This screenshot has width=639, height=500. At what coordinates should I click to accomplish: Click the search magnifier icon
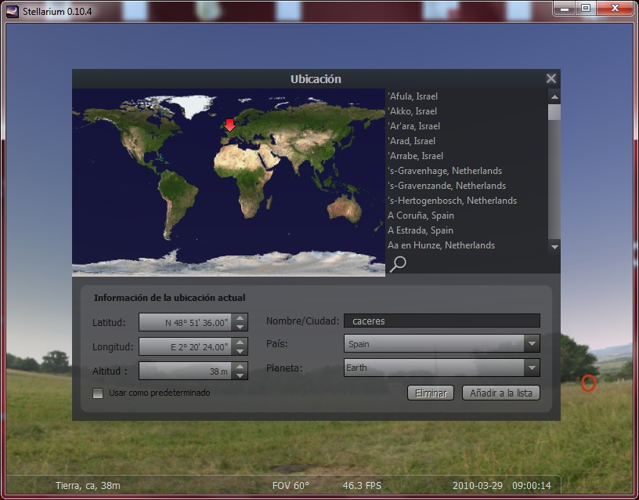pos(398,264)
